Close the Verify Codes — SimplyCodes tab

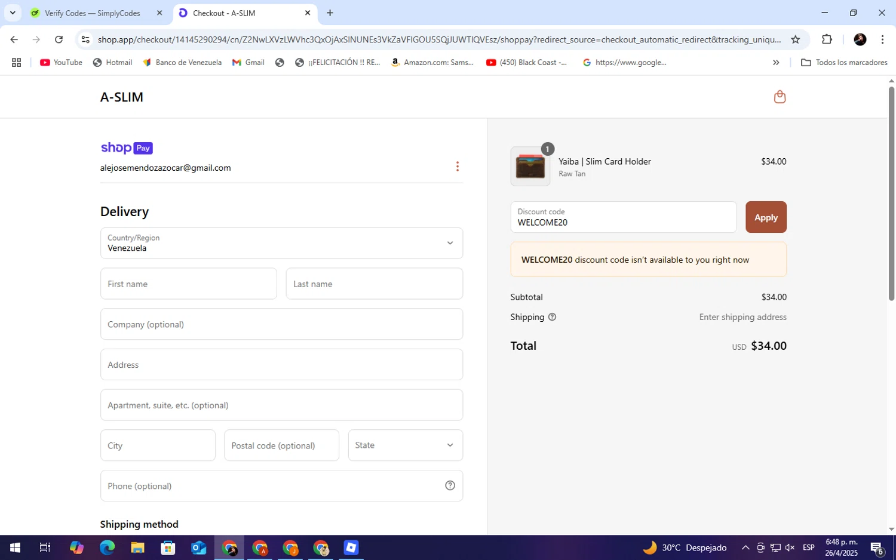[x=159, y=13]
